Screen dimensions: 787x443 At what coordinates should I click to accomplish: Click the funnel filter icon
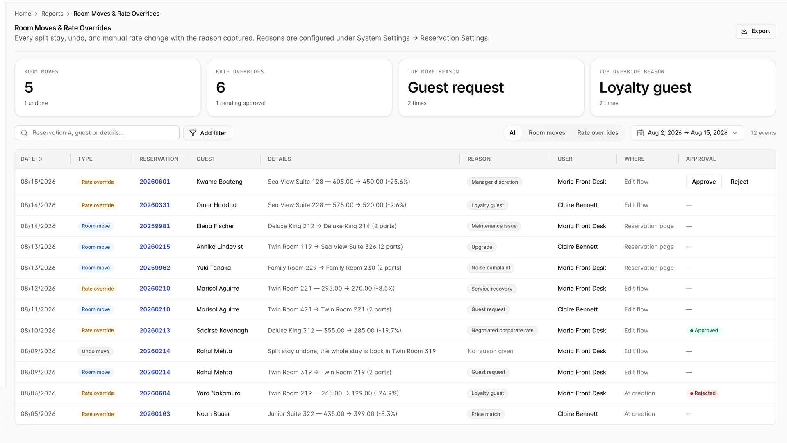point(193,133)
